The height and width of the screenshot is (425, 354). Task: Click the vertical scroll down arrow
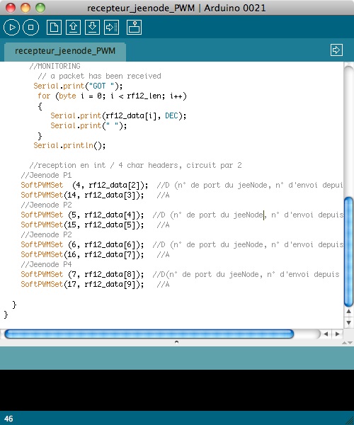[348, 322]
